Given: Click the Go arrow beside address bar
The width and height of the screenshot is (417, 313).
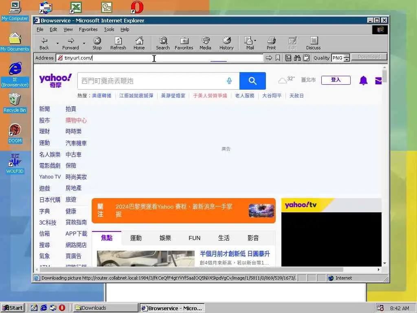Looking at the screenshot, I should tap(269, 58).
